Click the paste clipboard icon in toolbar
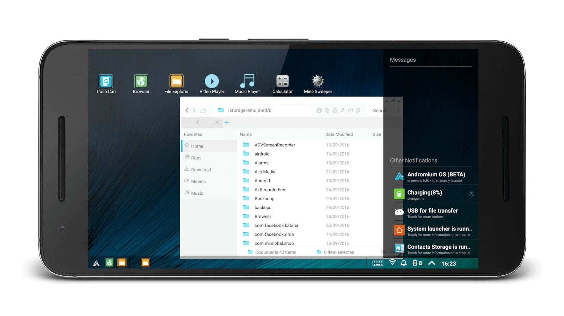This screenshot has height=316, width=564. click(327, 110)
